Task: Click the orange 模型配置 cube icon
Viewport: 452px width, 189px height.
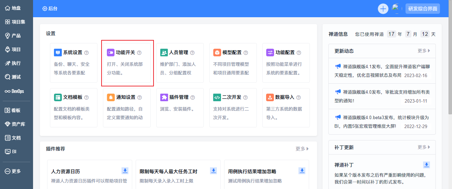Action: click(217, 53)
